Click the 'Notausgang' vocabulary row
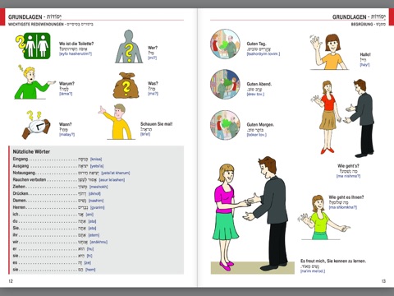This screenshot has height=296, width=394. (x=71, y=173)
